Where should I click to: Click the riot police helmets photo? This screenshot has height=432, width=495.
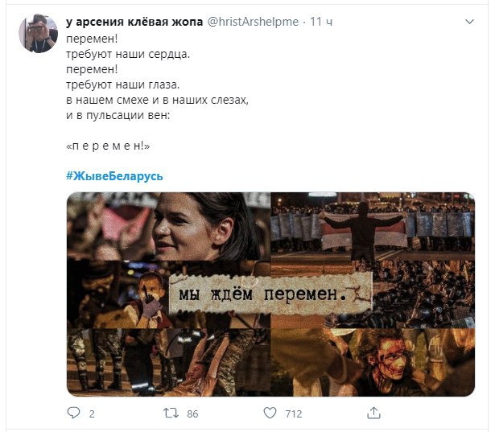[423, 294]
